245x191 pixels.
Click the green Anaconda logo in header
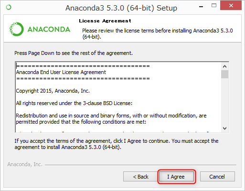tap(40, 29)
